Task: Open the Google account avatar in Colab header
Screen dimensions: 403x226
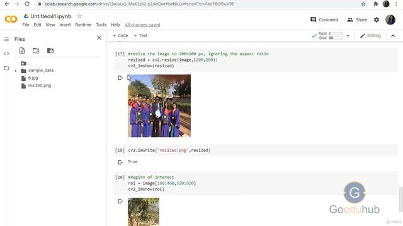Action: pos(390,19)
